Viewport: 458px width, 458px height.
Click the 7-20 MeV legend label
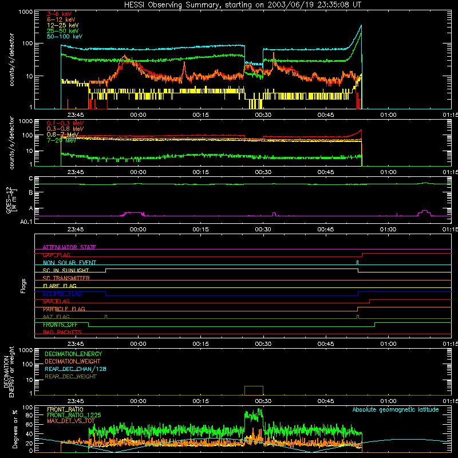[x=61, y=140]
